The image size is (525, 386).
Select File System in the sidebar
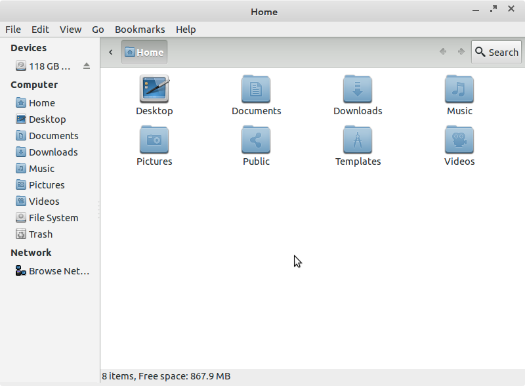[53, 218]
